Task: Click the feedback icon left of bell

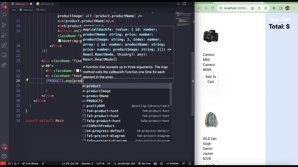Action: (183, 163)
